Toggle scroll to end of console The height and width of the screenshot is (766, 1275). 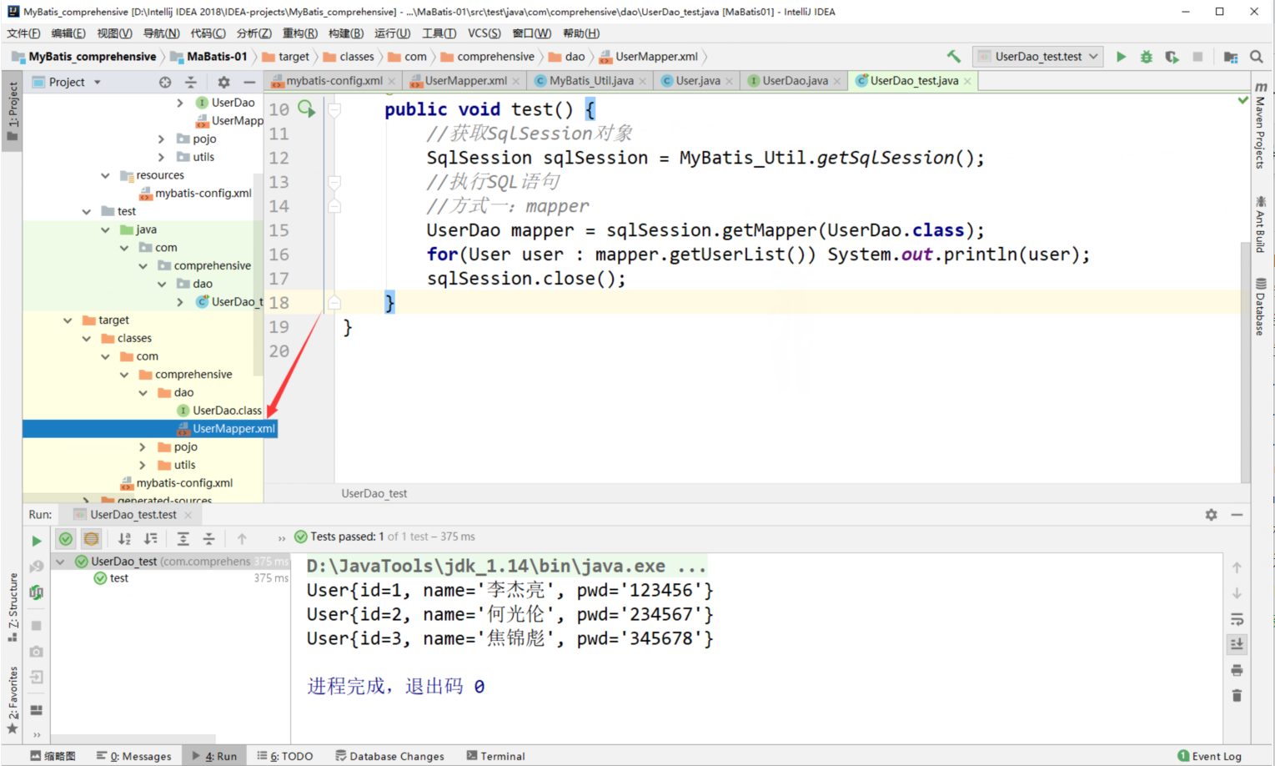tap(1237, 644)
